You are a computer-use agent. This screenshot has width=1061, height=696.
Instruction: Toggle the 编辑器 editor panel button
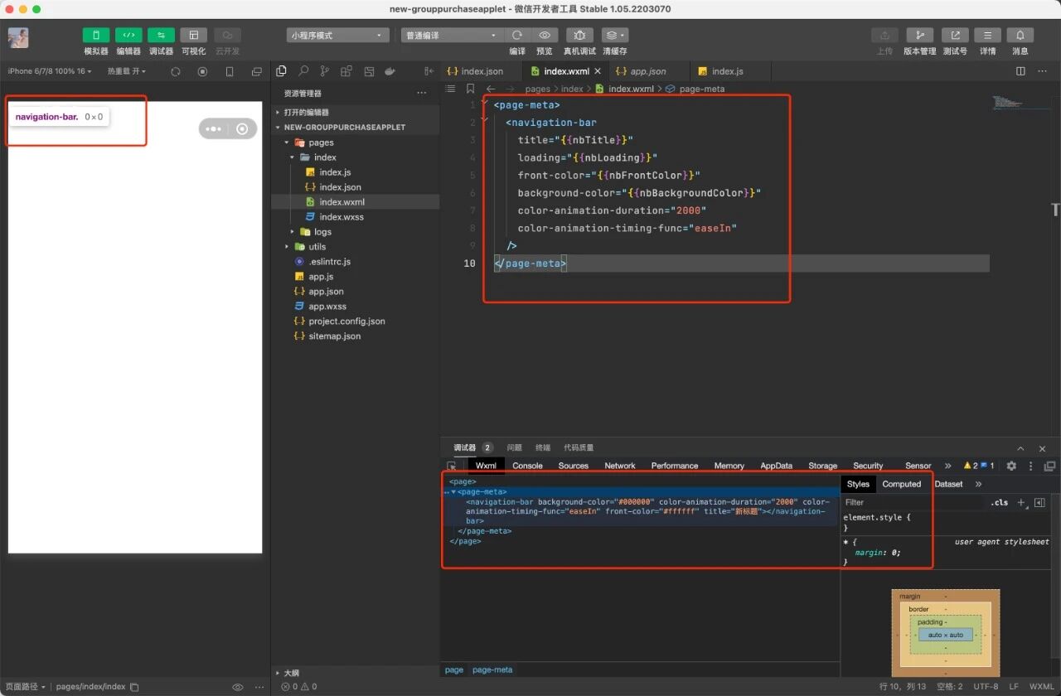point(128,35)
